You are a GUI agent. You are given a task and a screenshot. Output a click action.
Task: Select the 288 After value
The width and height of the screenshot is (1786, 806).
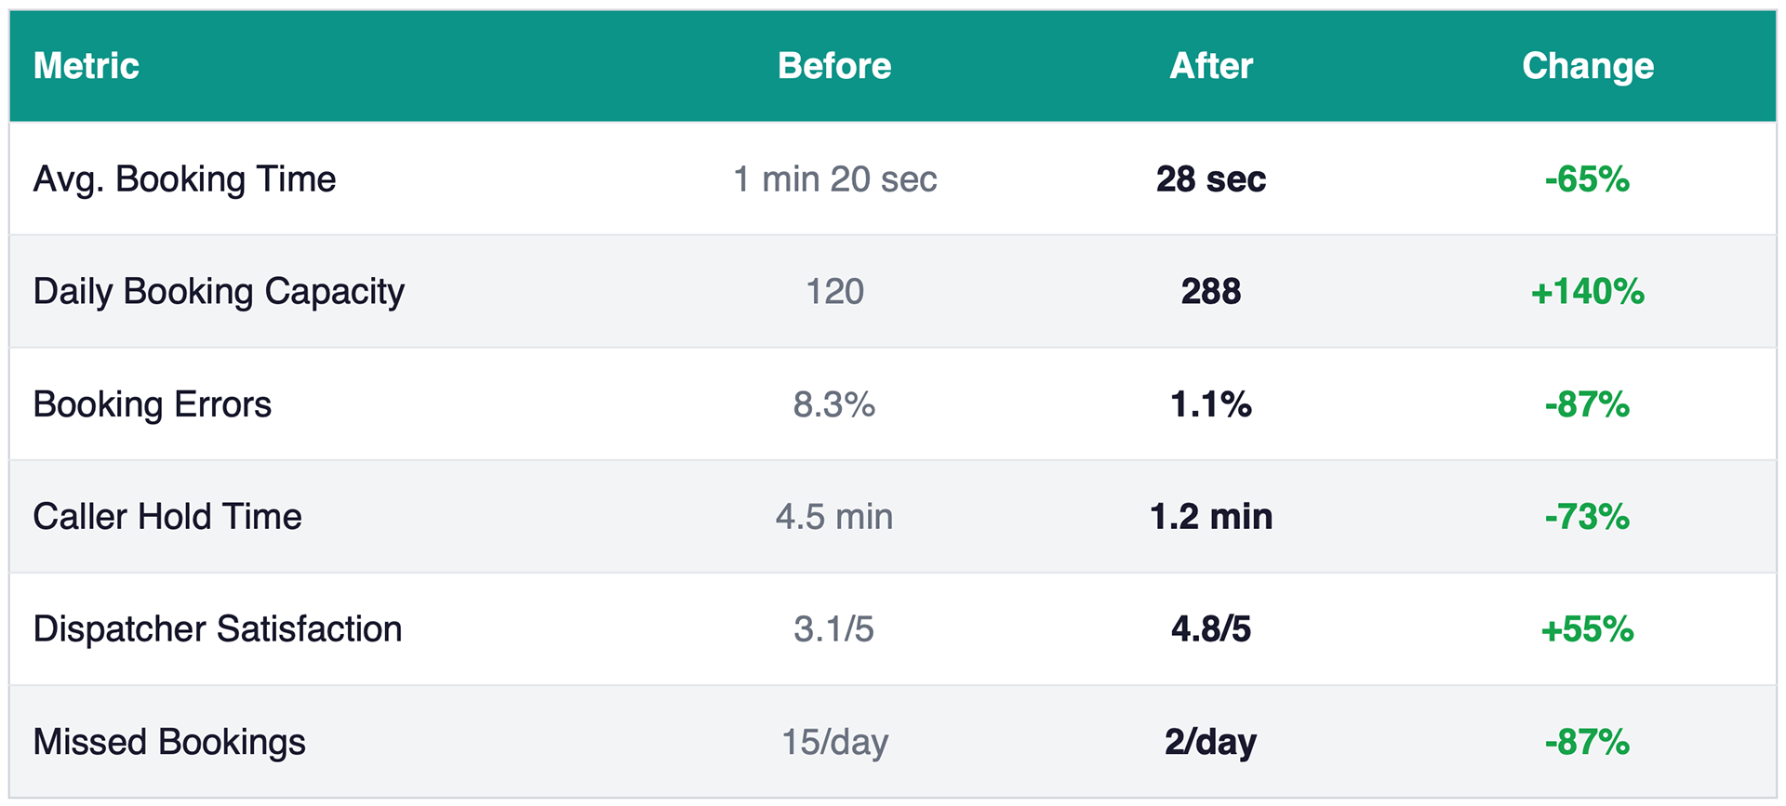tap(1211, 292)
